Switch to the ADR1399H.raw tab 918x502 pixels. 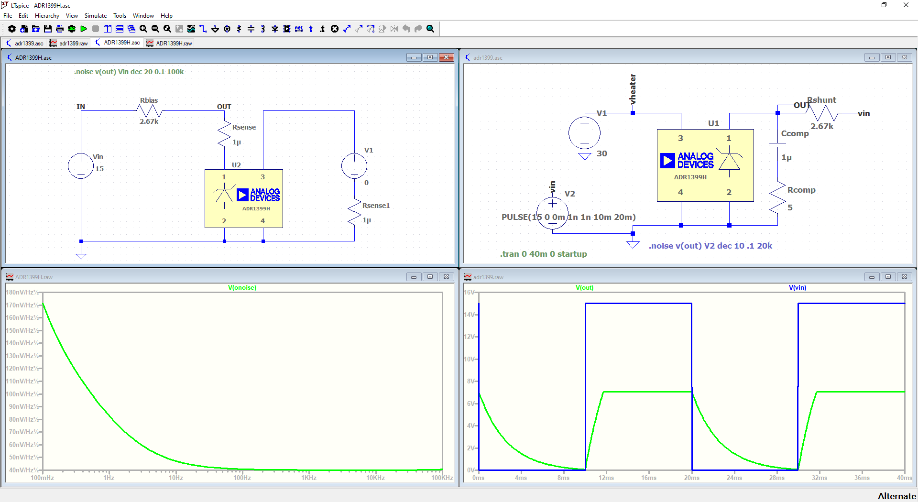(x=169, y=43)
